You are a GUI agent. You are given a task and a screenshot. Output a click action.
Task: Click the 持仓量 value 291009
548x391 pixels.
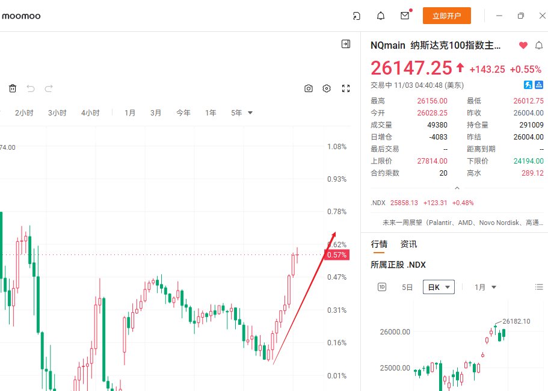tap(531, 125)
